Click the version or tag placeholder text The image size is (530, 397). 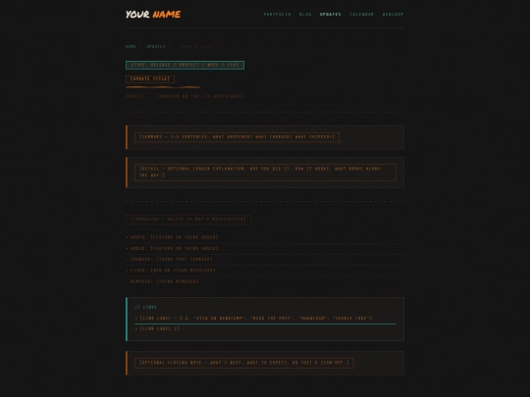click(200, 96)
